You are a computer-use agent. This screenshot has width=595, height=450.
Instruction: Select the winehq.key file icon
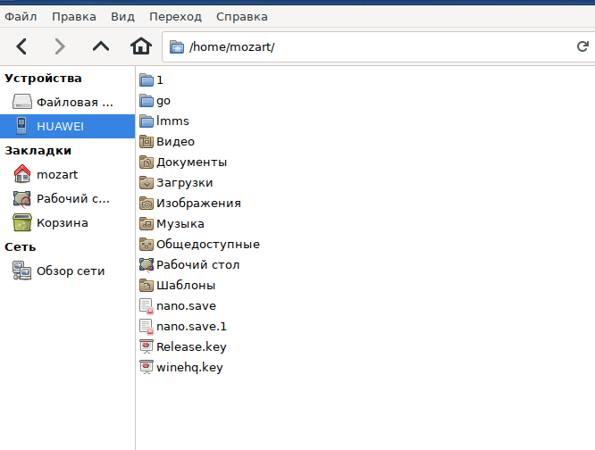(x=147, y=367)
